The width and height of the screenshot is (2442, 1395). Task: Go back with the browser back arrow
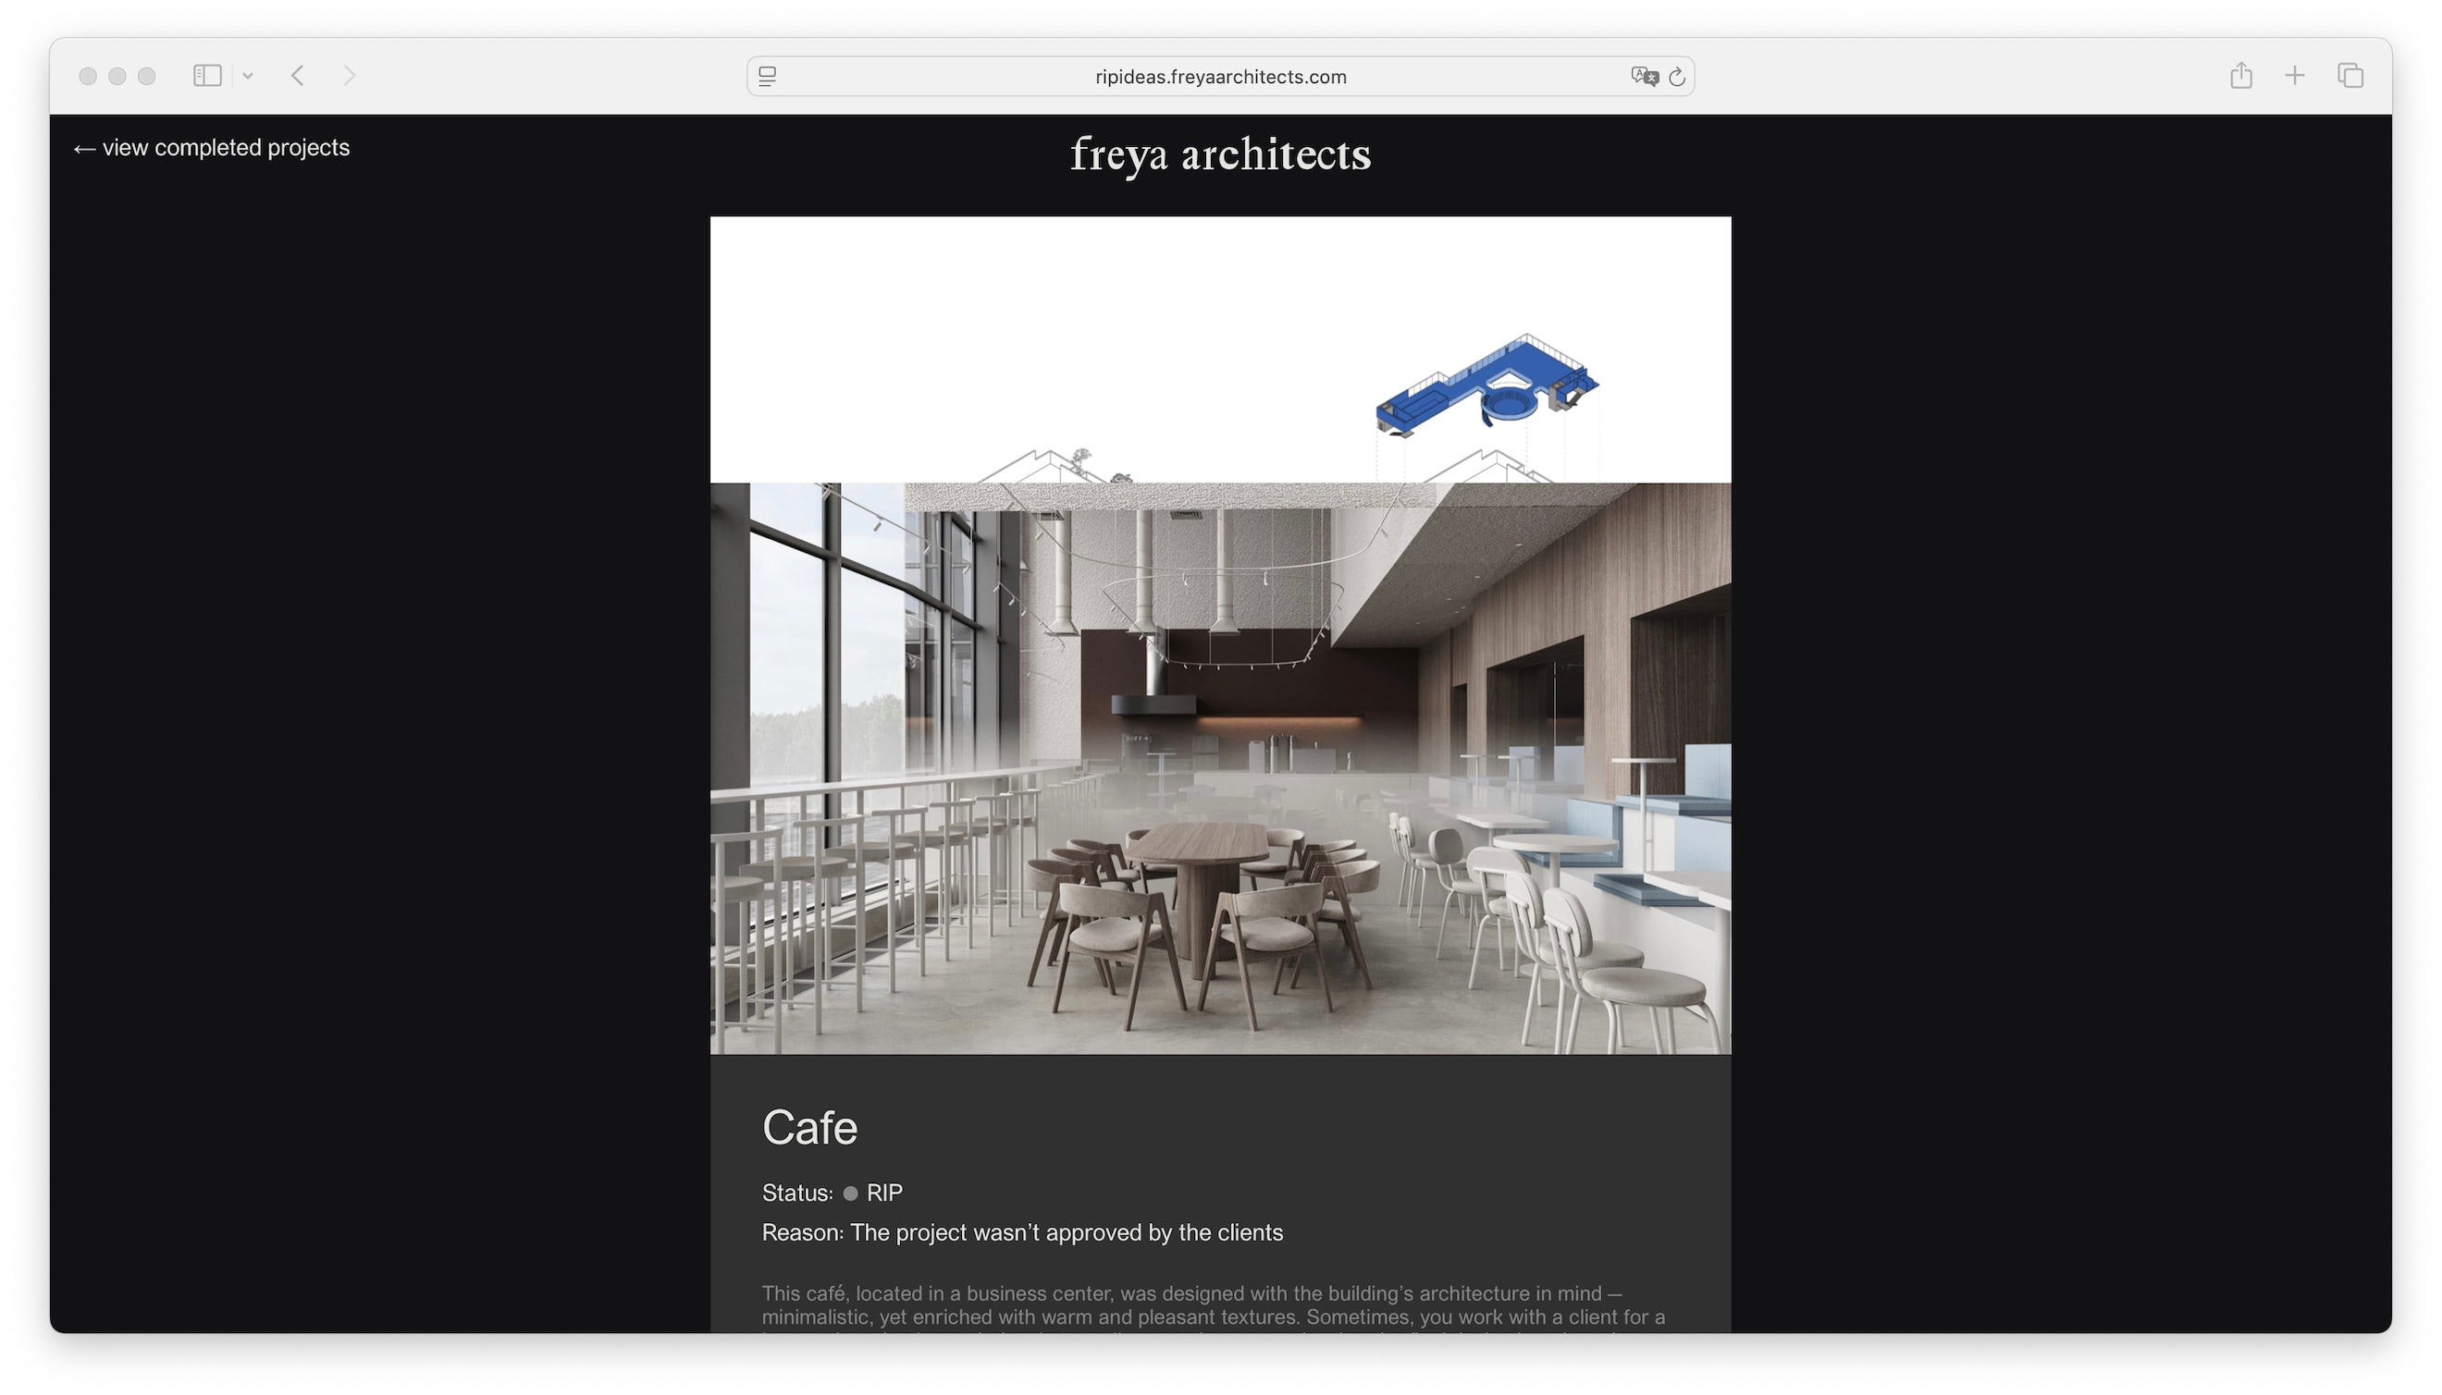pyautogui.click(x=297, y=76)
